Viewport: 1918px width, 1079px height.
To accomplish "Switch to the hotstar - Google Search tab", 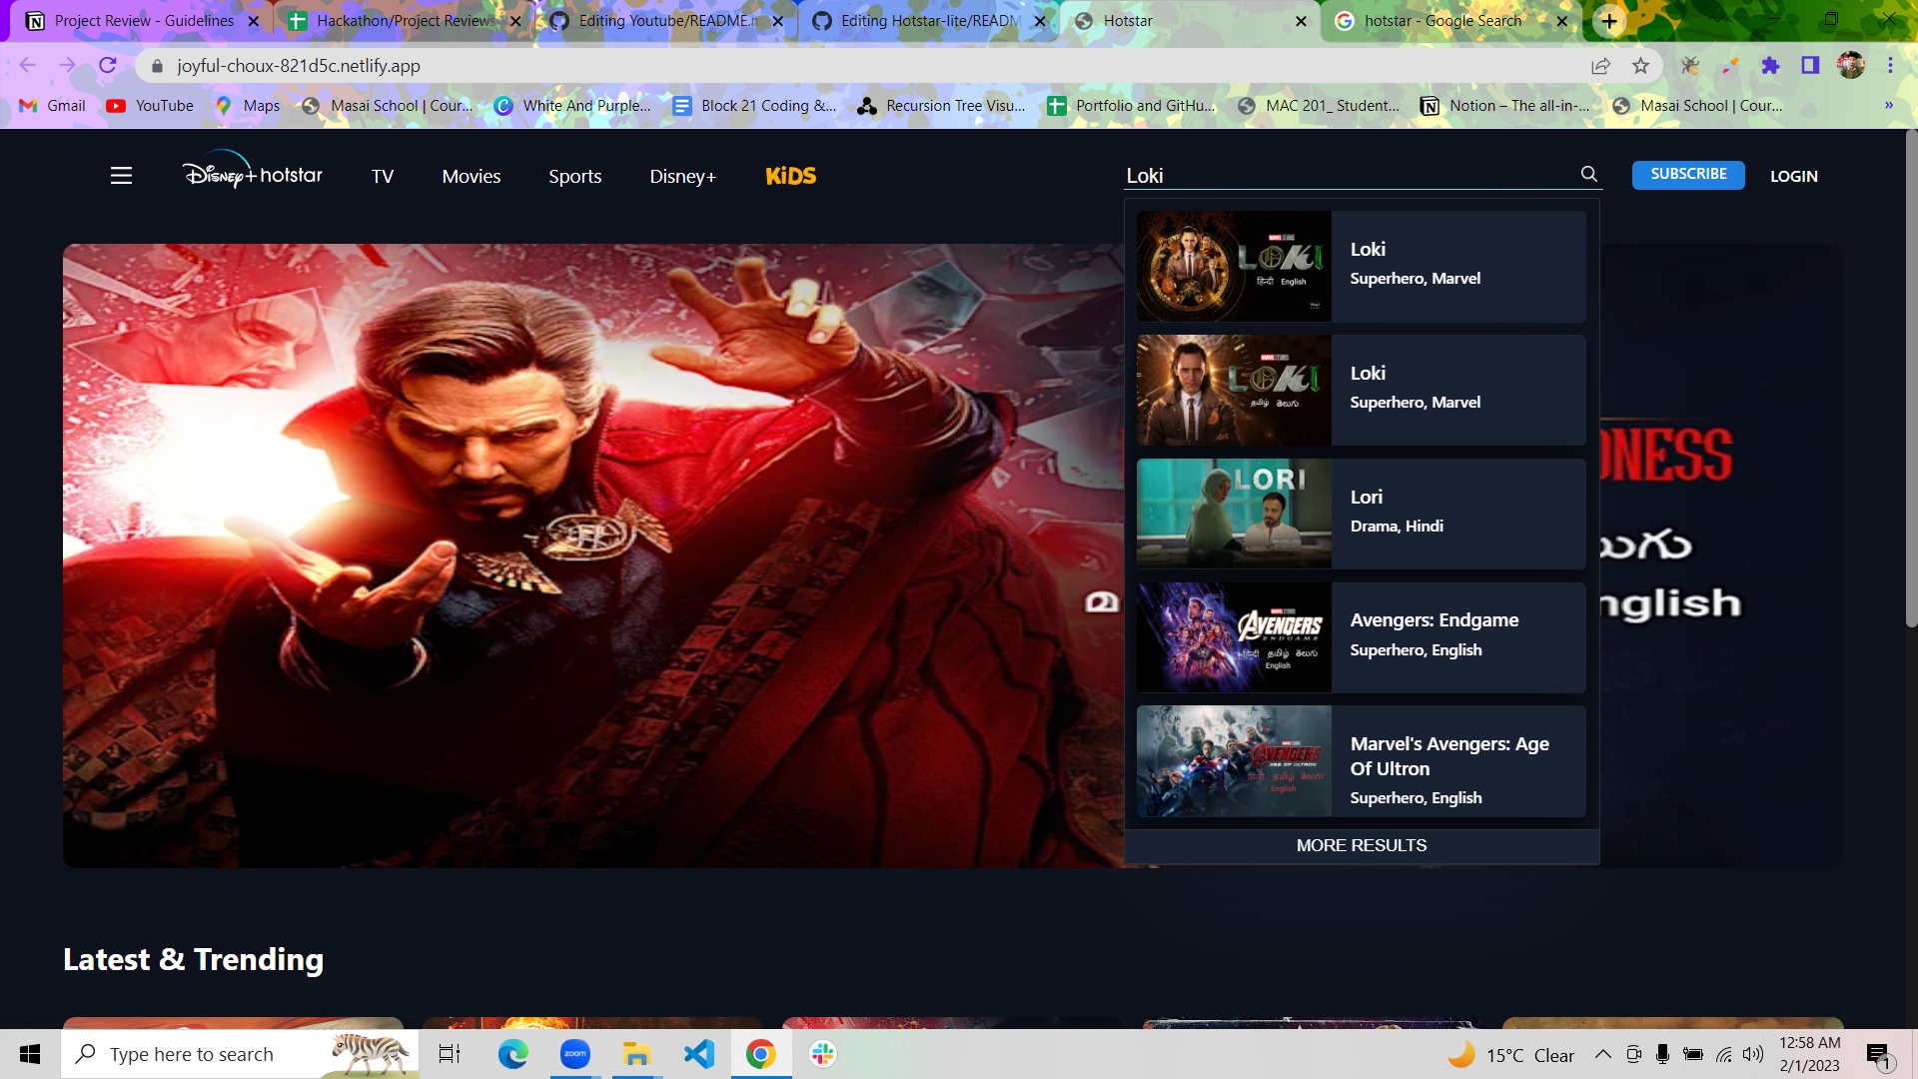I will pyautogui.click(x=1449, y=21).
